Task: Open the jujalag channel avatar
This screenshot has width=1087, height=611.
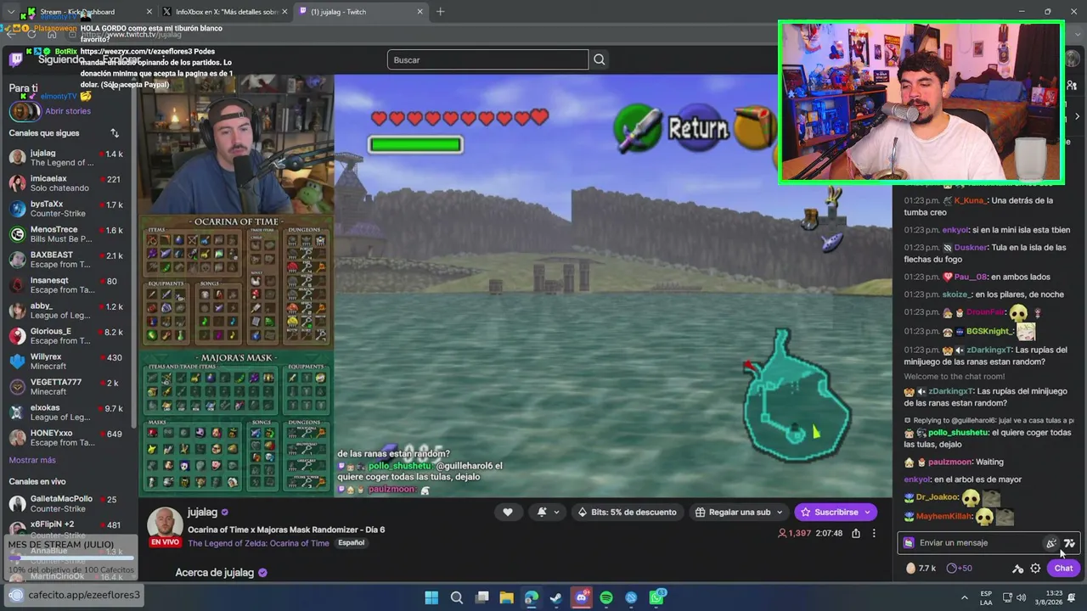Action: pos(166,524)
